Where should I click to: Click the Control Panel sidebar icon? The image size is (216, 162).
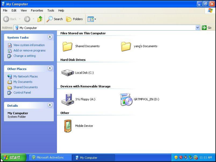click(x=10, y=93)
